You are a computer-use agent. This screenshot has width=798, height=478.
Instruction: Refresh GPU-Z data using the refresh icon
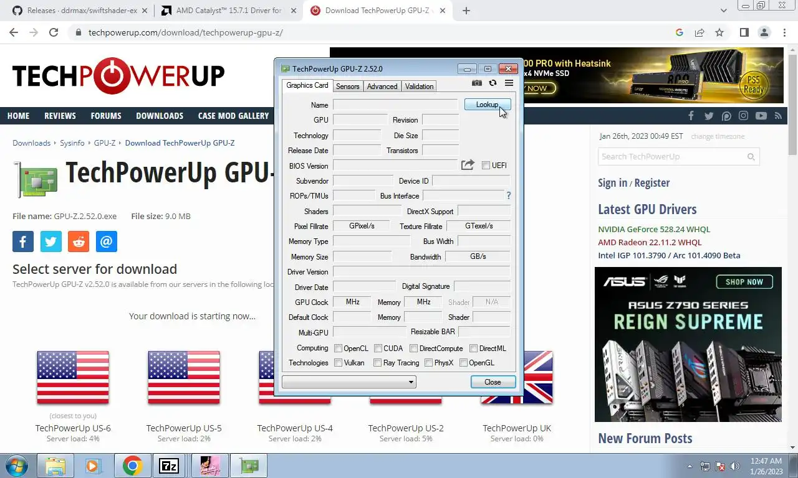493,83
